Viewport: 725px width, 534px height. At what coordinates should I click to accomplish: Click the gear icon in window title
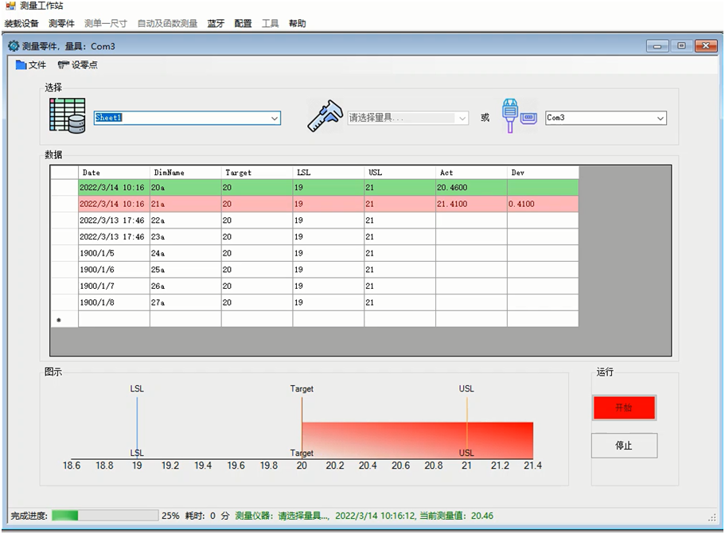click(14, 46)
